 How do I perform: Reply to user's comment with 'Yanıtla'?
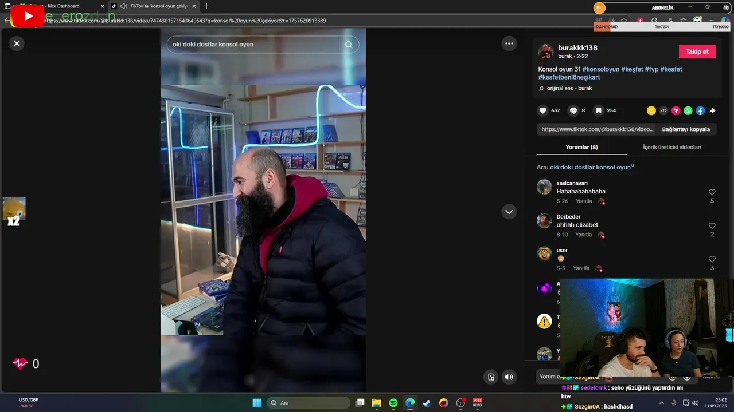(x=581, y=268)
